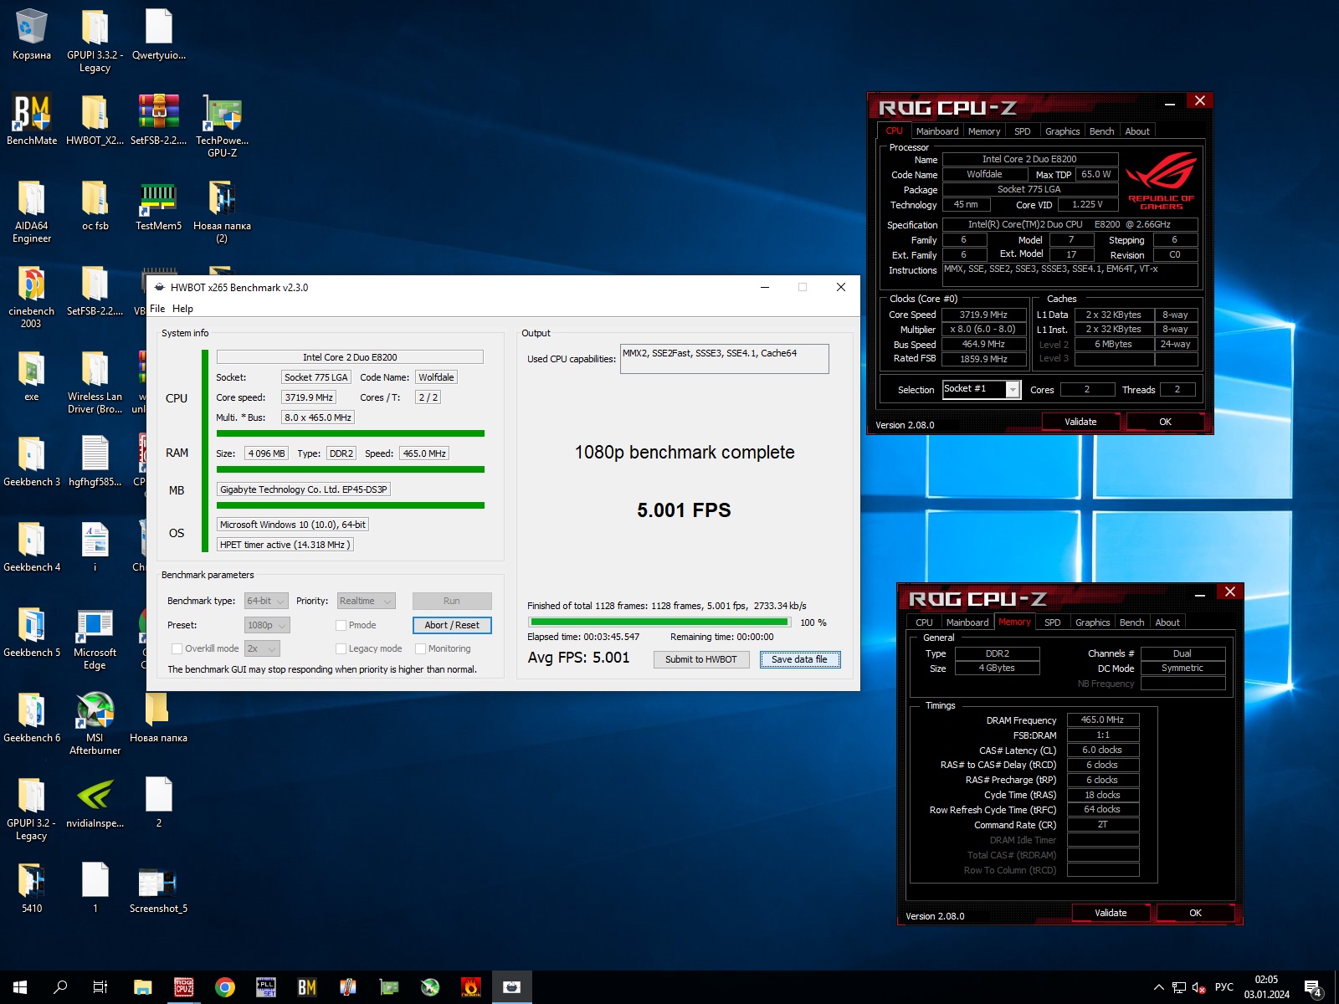Click Validate in the lower CPU-Z window

(1111, 913)
